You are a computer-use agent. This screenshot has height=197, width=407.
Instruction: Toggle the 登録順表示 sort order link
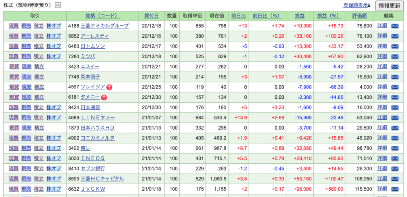357,5
